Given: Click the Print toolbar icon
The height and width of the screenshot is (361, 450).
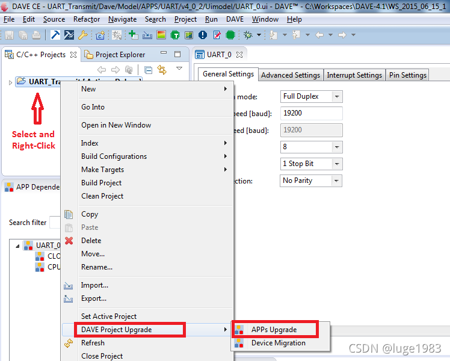Looking at the screenshot, I should pos(36,35).
